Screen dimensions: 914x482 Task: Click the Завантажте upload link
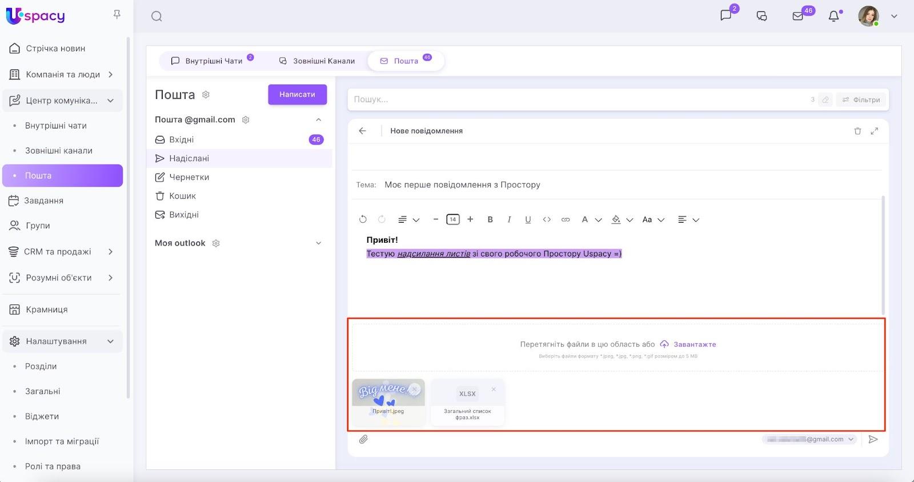[x=694, y=344]
